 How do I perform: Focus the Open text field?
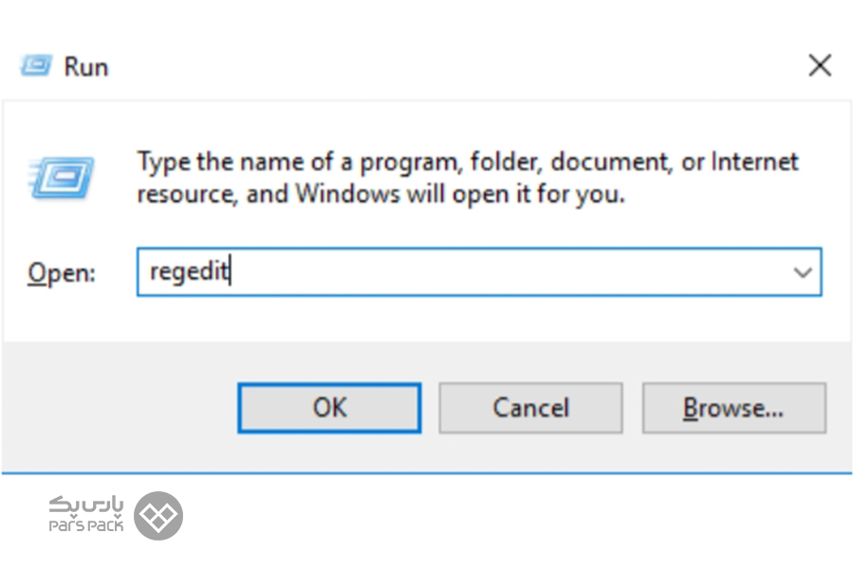coord(479,272)
